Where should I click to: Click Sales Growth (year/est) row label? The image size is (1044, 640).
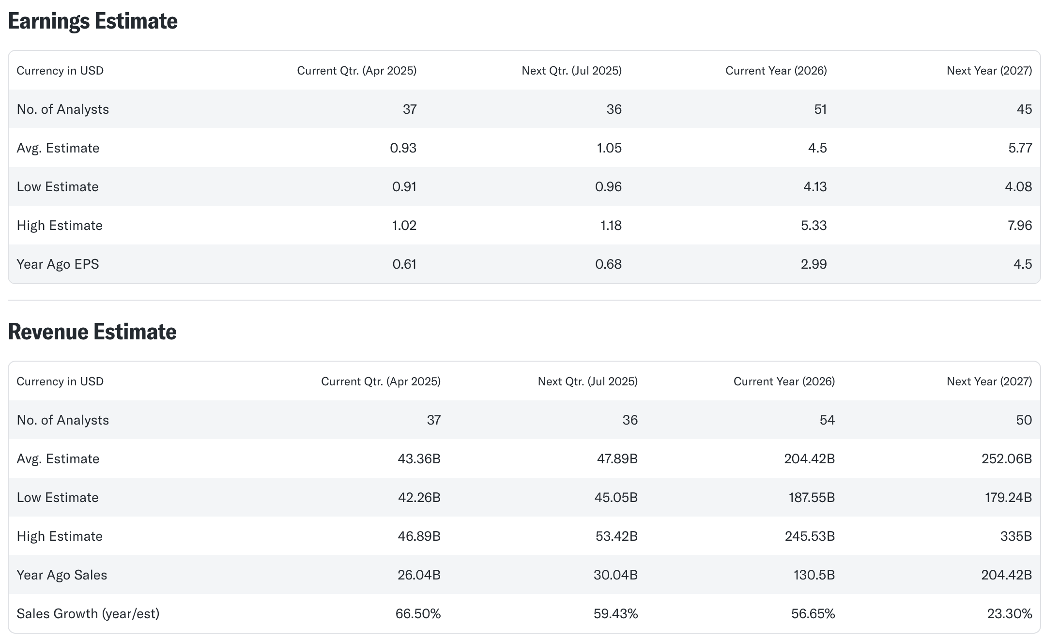click(x=88, y=614)
